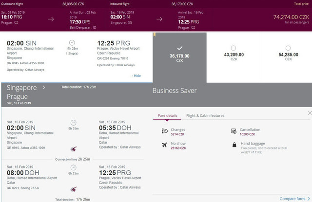312x202 pixels.
Task: Click the Qatar Airways logo for QR 0291
Action: click(74, 189)
